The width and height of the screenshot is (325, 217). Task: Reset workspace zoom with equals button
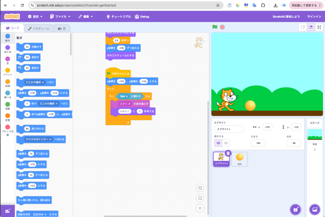pos(200,208)
